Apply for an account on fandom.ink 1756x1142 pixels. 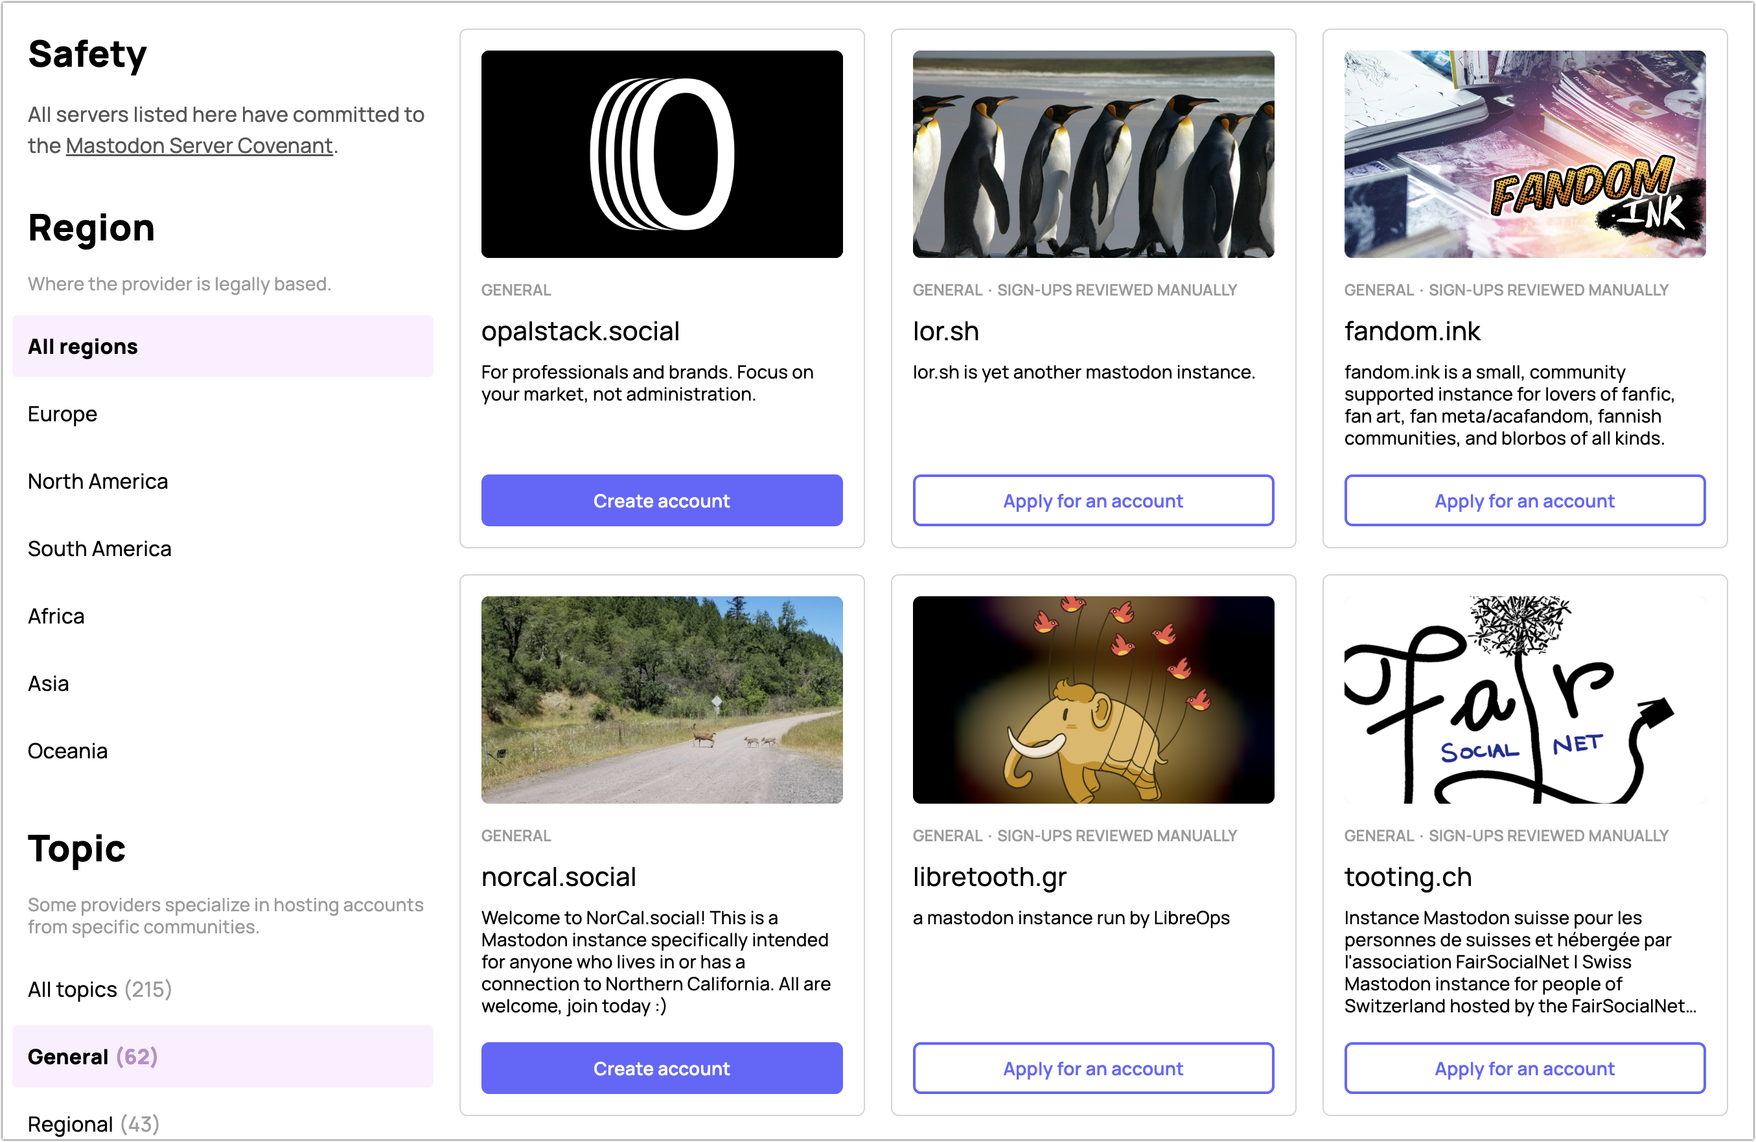[1523, 500]
